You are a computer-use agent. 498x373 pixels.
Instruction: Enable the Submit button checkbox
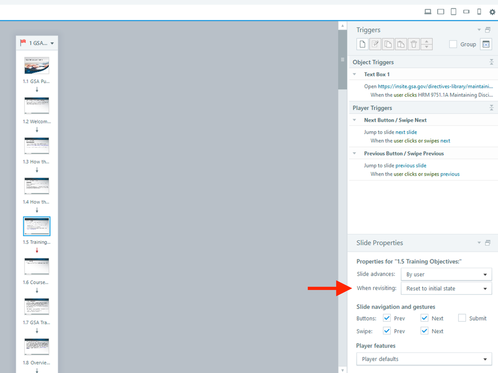(x=462, y=318)
